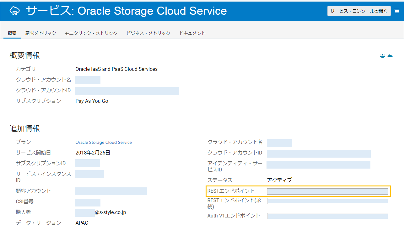This screenshot has width=404, height=235.
Task: Click the small cloud icon in 概要情報
Action: pyautogui.click(x=390, y=56)
